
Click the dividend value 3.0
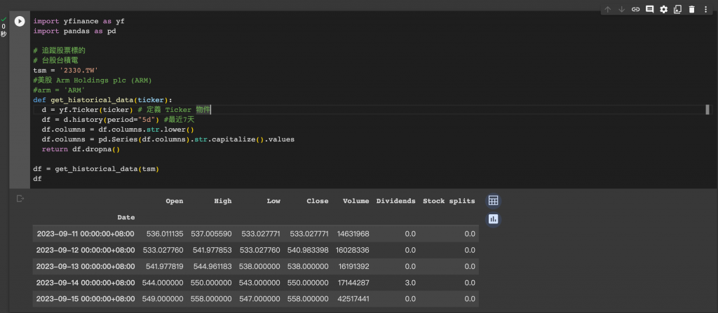410,283
